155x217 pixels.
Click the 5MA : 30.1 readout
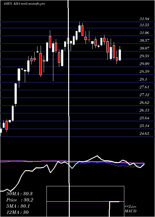coord(18,206)
